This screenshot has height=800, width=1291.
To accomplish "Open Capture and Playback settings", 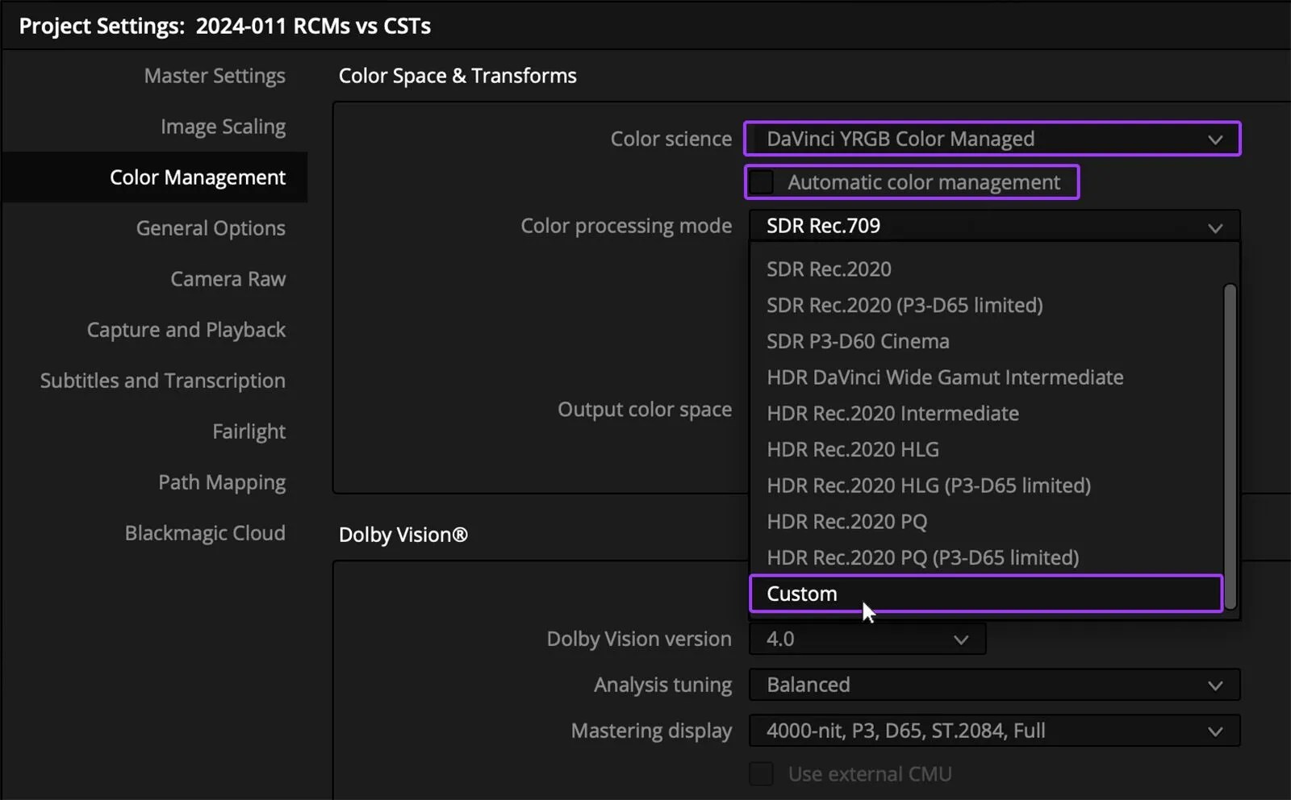I will 186,330.
